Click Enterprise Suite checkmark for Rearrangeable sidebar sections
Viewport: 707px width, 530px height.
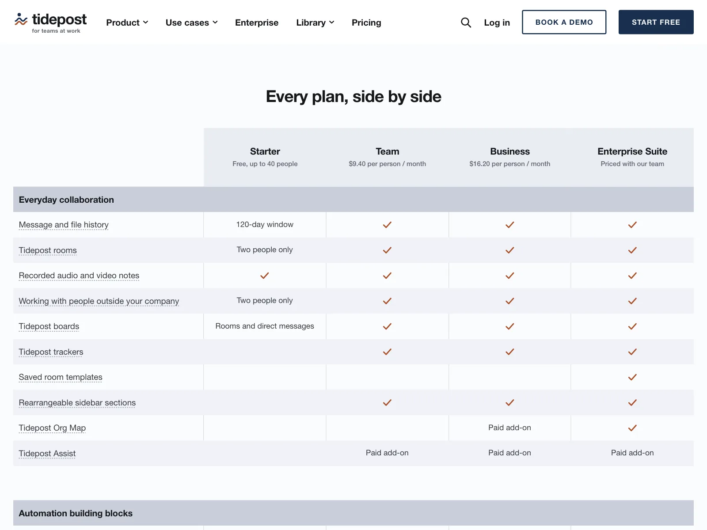(x=632, y=403)
